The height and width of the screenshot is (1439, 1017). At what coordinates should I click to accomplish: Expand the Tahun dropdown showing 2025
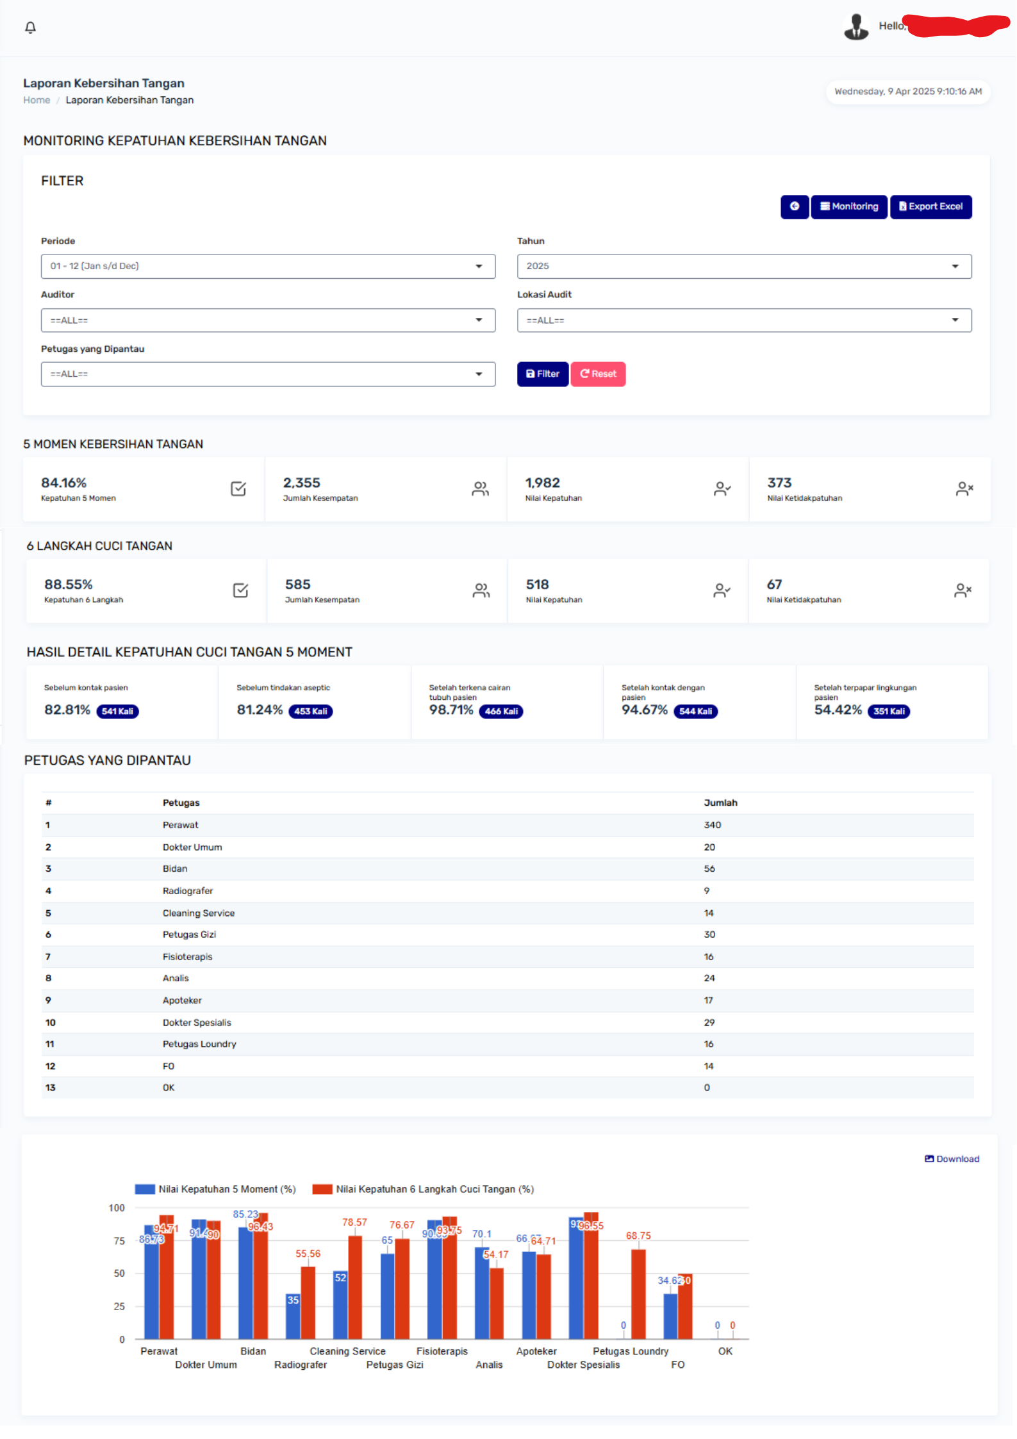[743, 267]
